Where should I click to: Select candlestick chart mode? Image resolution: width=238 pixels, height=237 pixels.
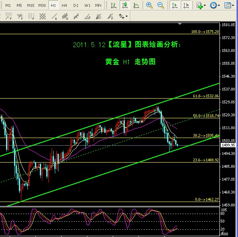click(x=125, y=6)
